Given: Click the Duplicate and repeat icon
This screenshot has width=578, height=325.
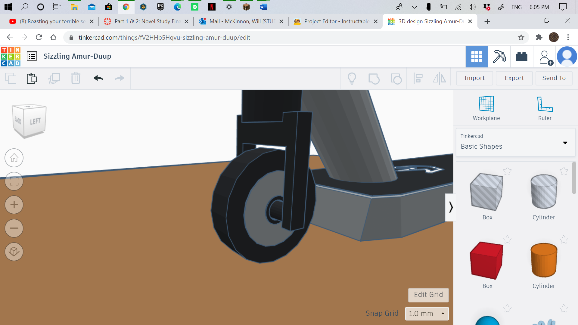Looking at the screenshot, I should click(54, 78).
